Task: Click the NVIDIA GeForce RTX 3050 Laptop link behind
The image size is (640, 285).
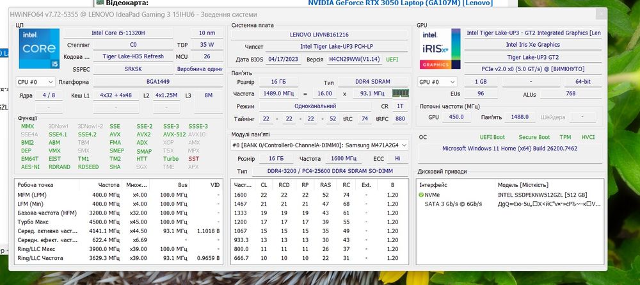Action: (401, 3)
